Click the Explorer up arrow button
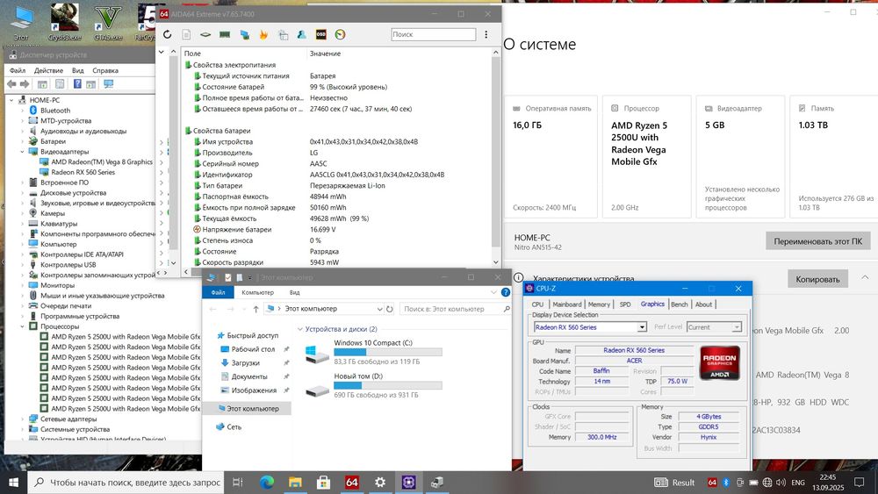Viewport: 878px width, 494px height. coord(255,309)
